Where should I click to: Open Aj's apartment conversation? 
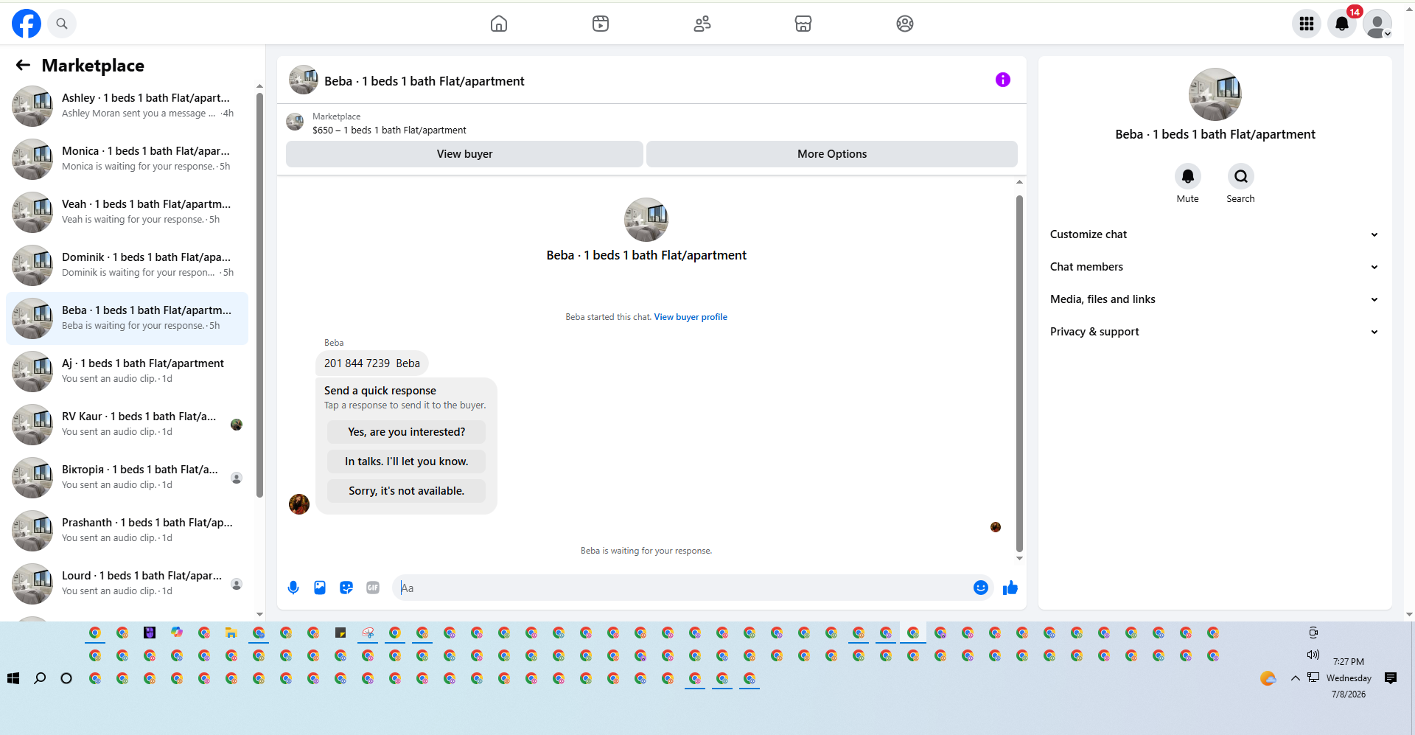[x=127, y=372]
